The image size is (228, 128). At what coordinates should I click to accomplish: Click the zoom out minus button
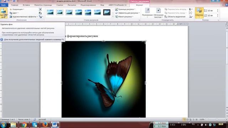click(207, 119)
